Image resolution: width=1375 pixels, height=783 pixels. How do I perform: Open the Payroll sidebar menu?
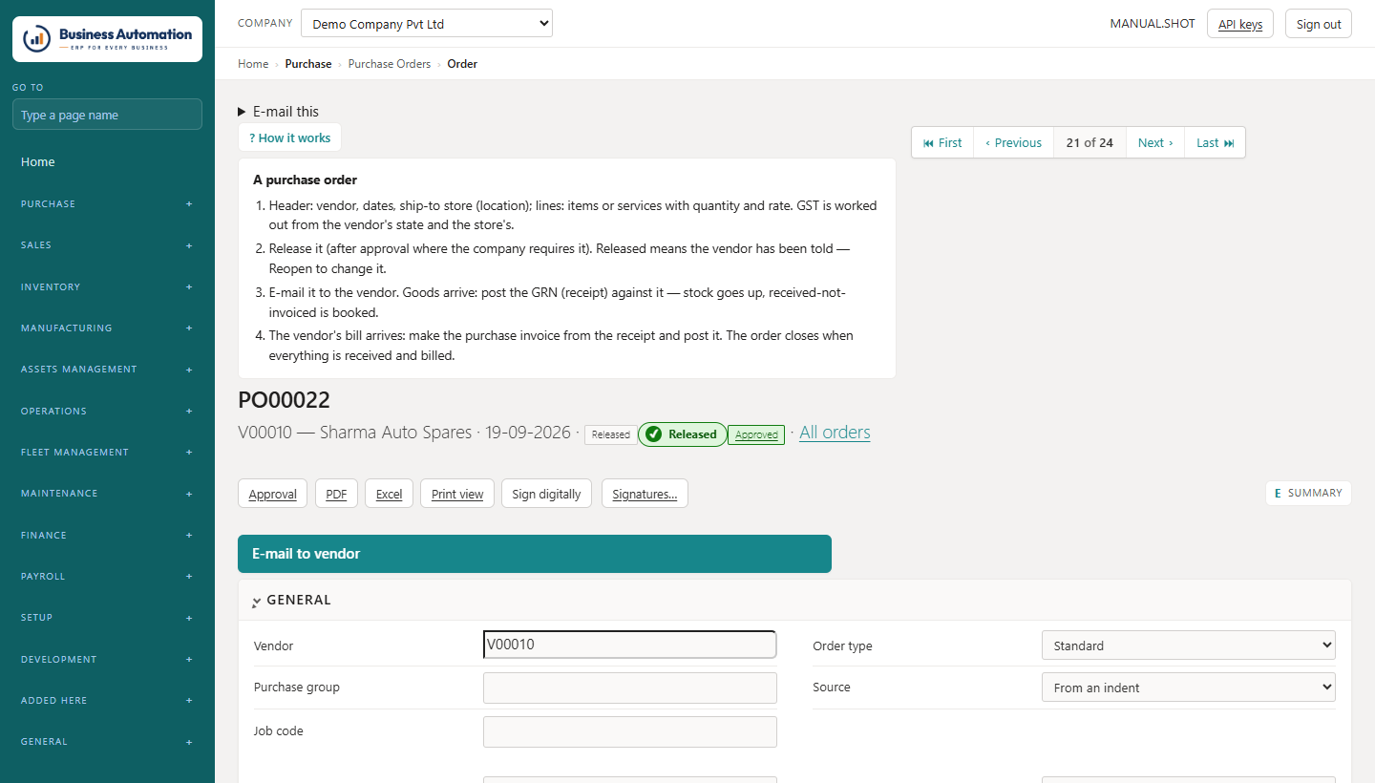pos(107,576)
